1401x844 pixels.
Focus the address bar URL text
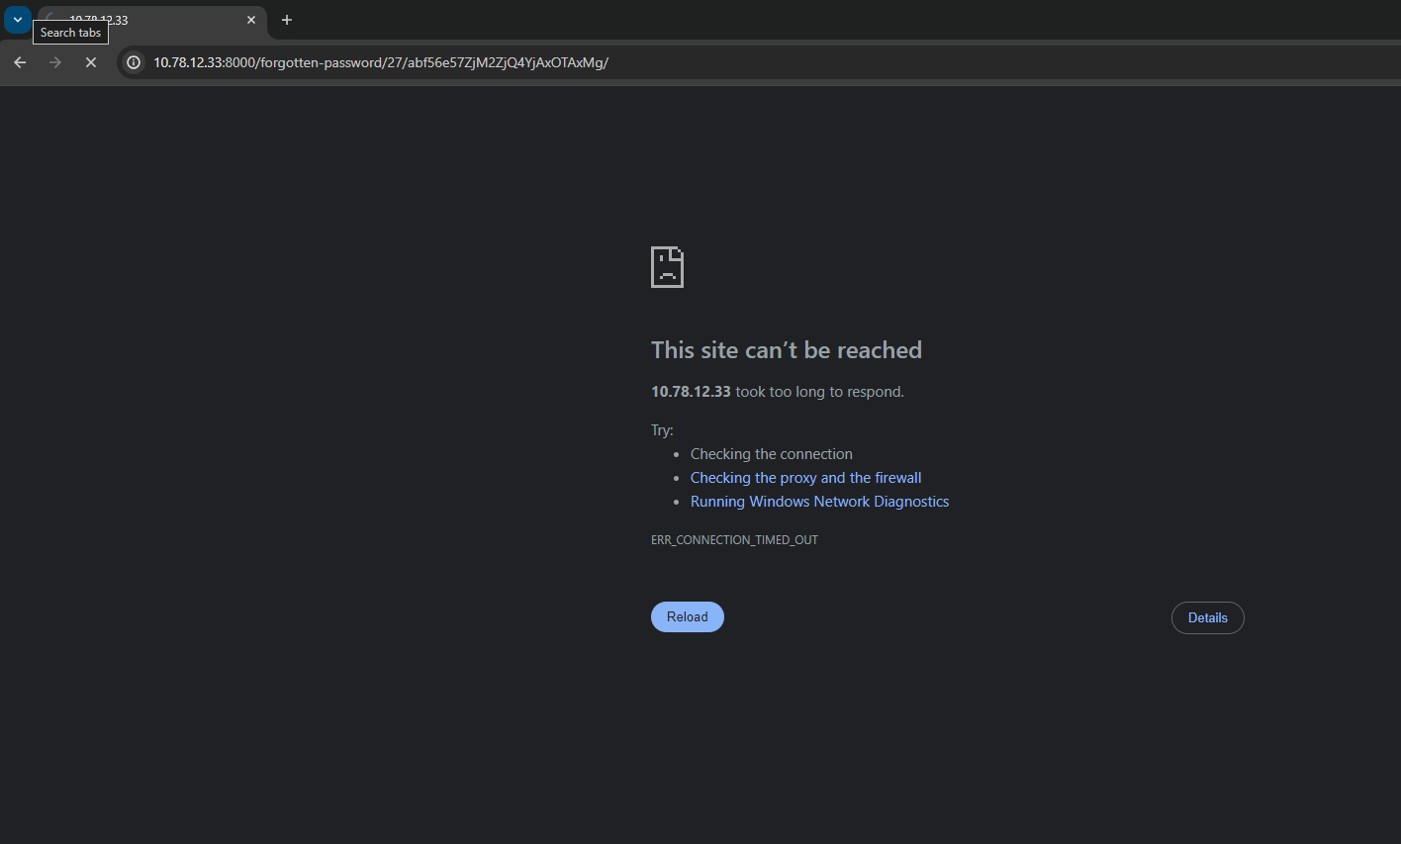(381, 62)
